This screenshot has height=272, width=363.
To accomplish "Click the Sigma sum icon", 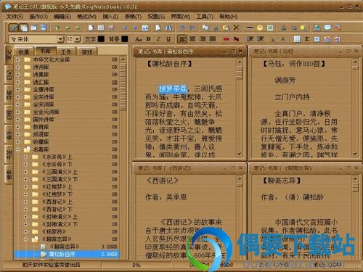I will (x=307, y=39).
